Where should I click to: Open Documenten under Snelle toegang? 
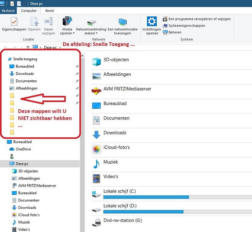tap(23, 81)
